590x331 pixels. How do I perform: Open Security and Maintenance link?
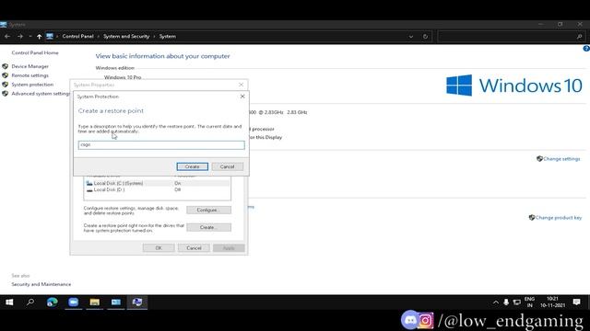coord(41,284)
